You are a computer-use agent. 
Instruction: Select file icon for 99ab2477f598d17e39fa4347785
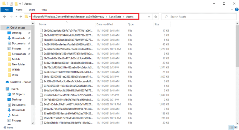(41, 118)
